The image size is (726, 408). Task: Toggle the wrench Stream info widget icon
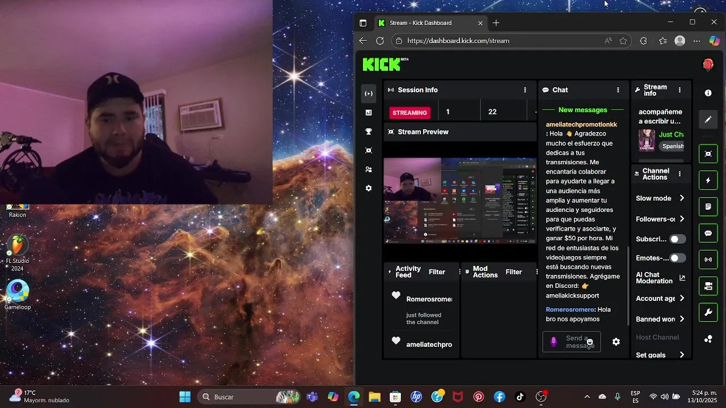708,312
